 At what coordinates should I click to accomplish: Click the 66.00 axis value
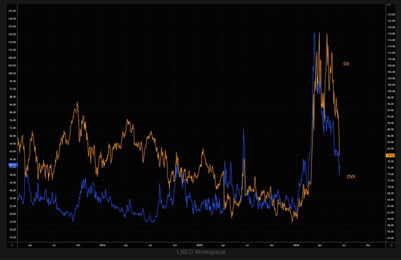[x=391, y=200]
